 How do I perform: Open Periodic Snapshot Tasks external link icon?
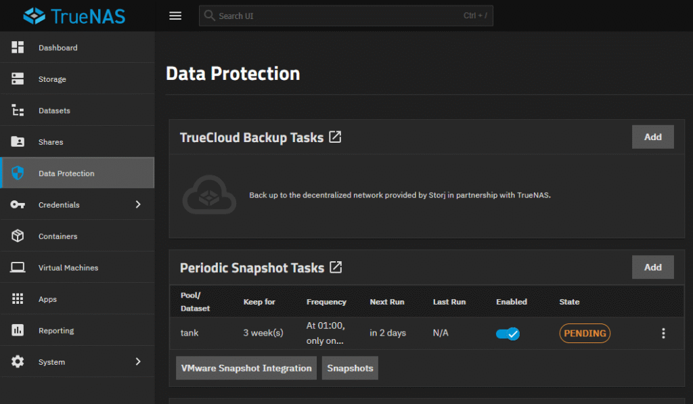[x=336, y=267]
